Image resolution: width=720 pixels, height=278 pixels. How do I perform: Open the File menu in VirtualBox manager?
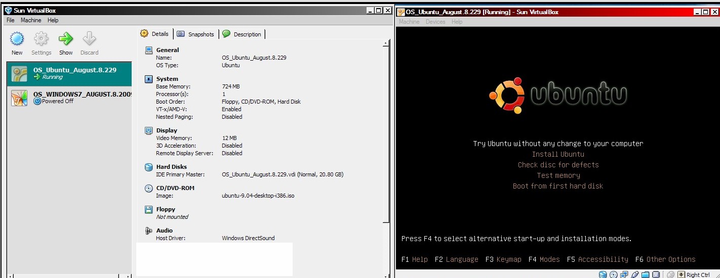click(11, 20)
